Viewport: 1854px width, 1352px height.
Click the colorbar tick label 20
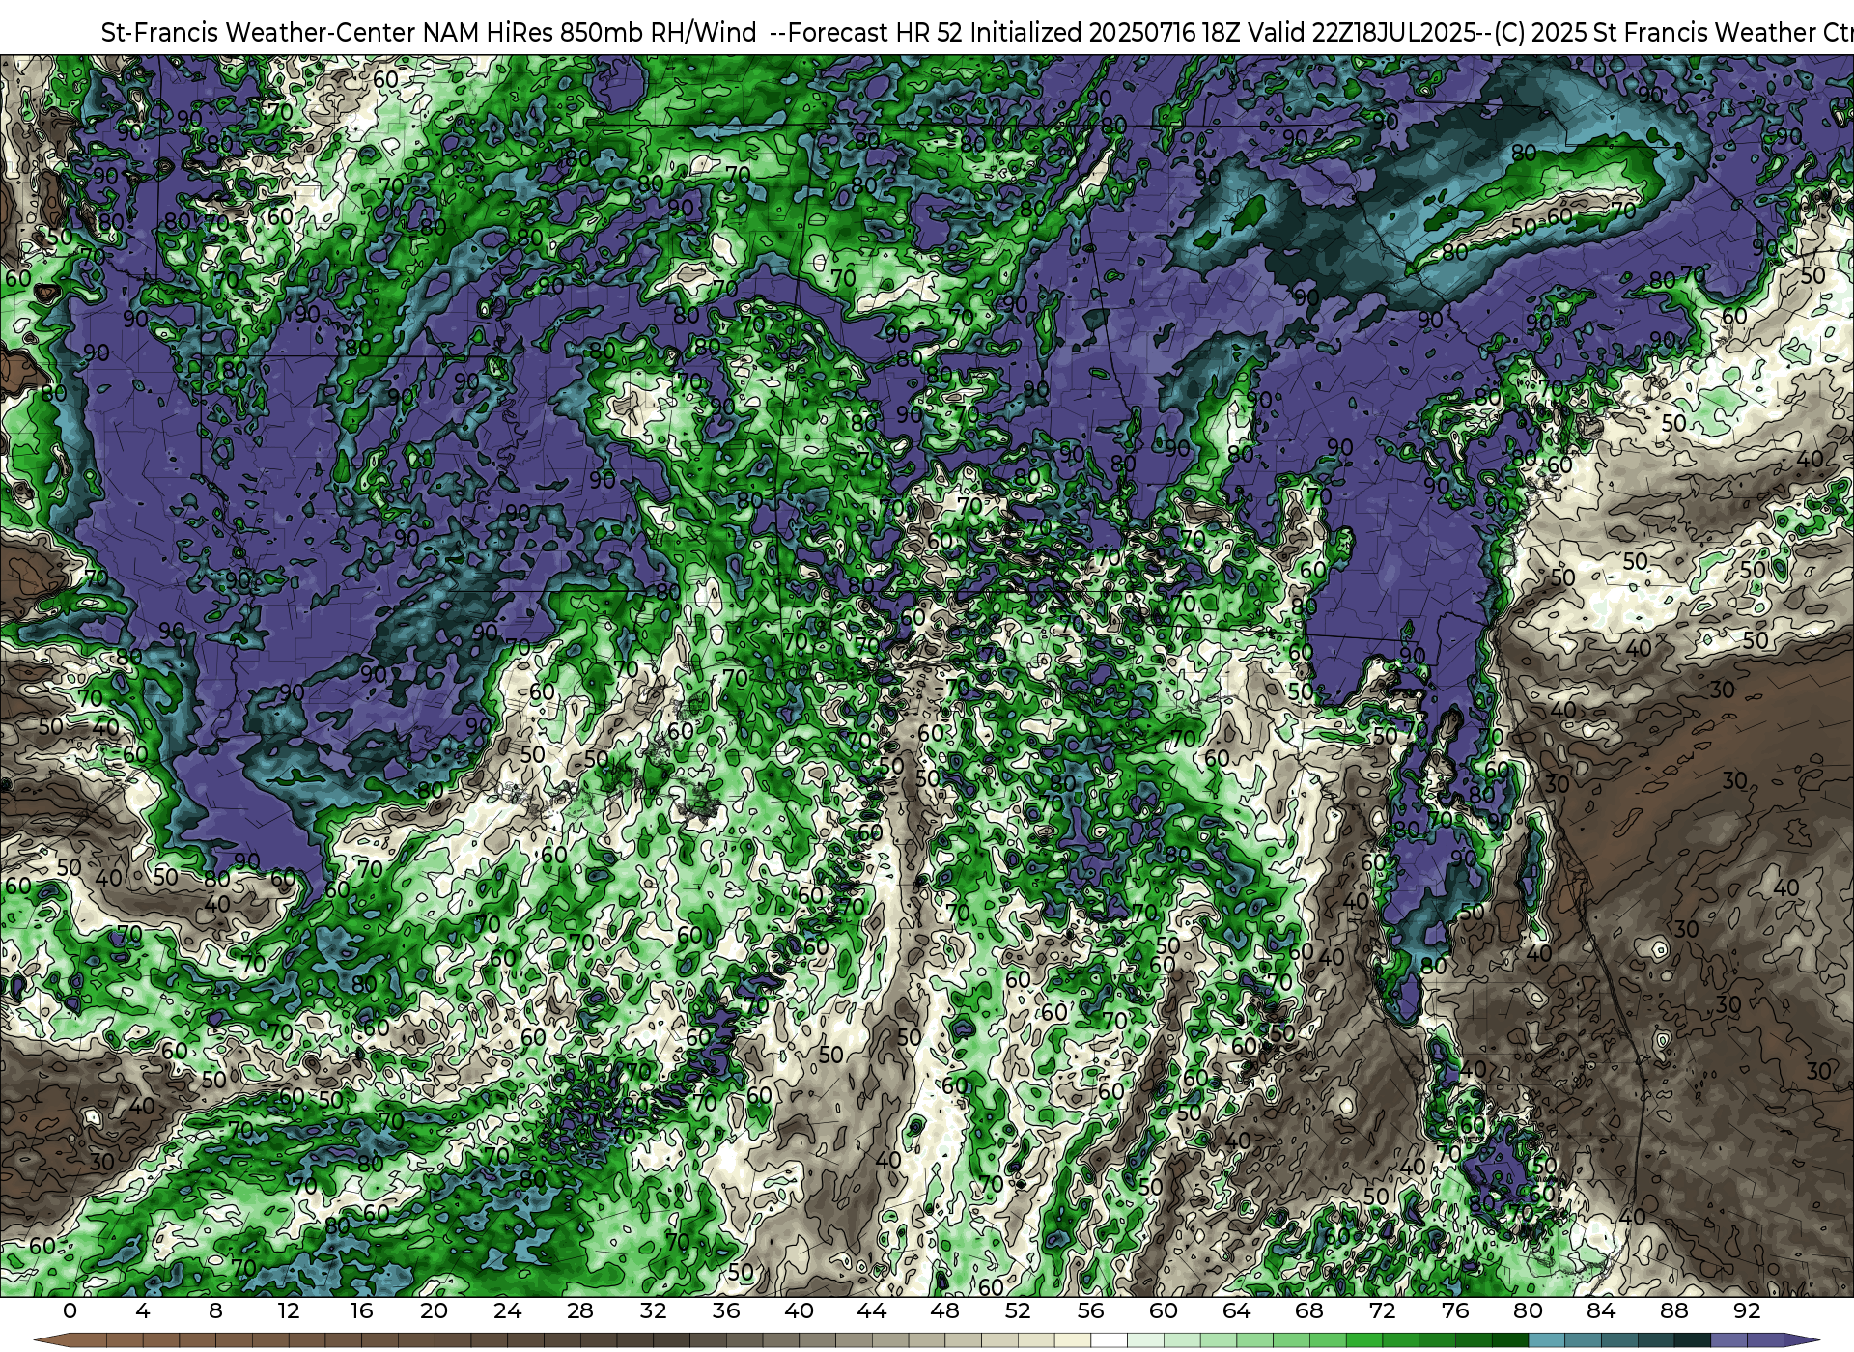point(435,1311)
